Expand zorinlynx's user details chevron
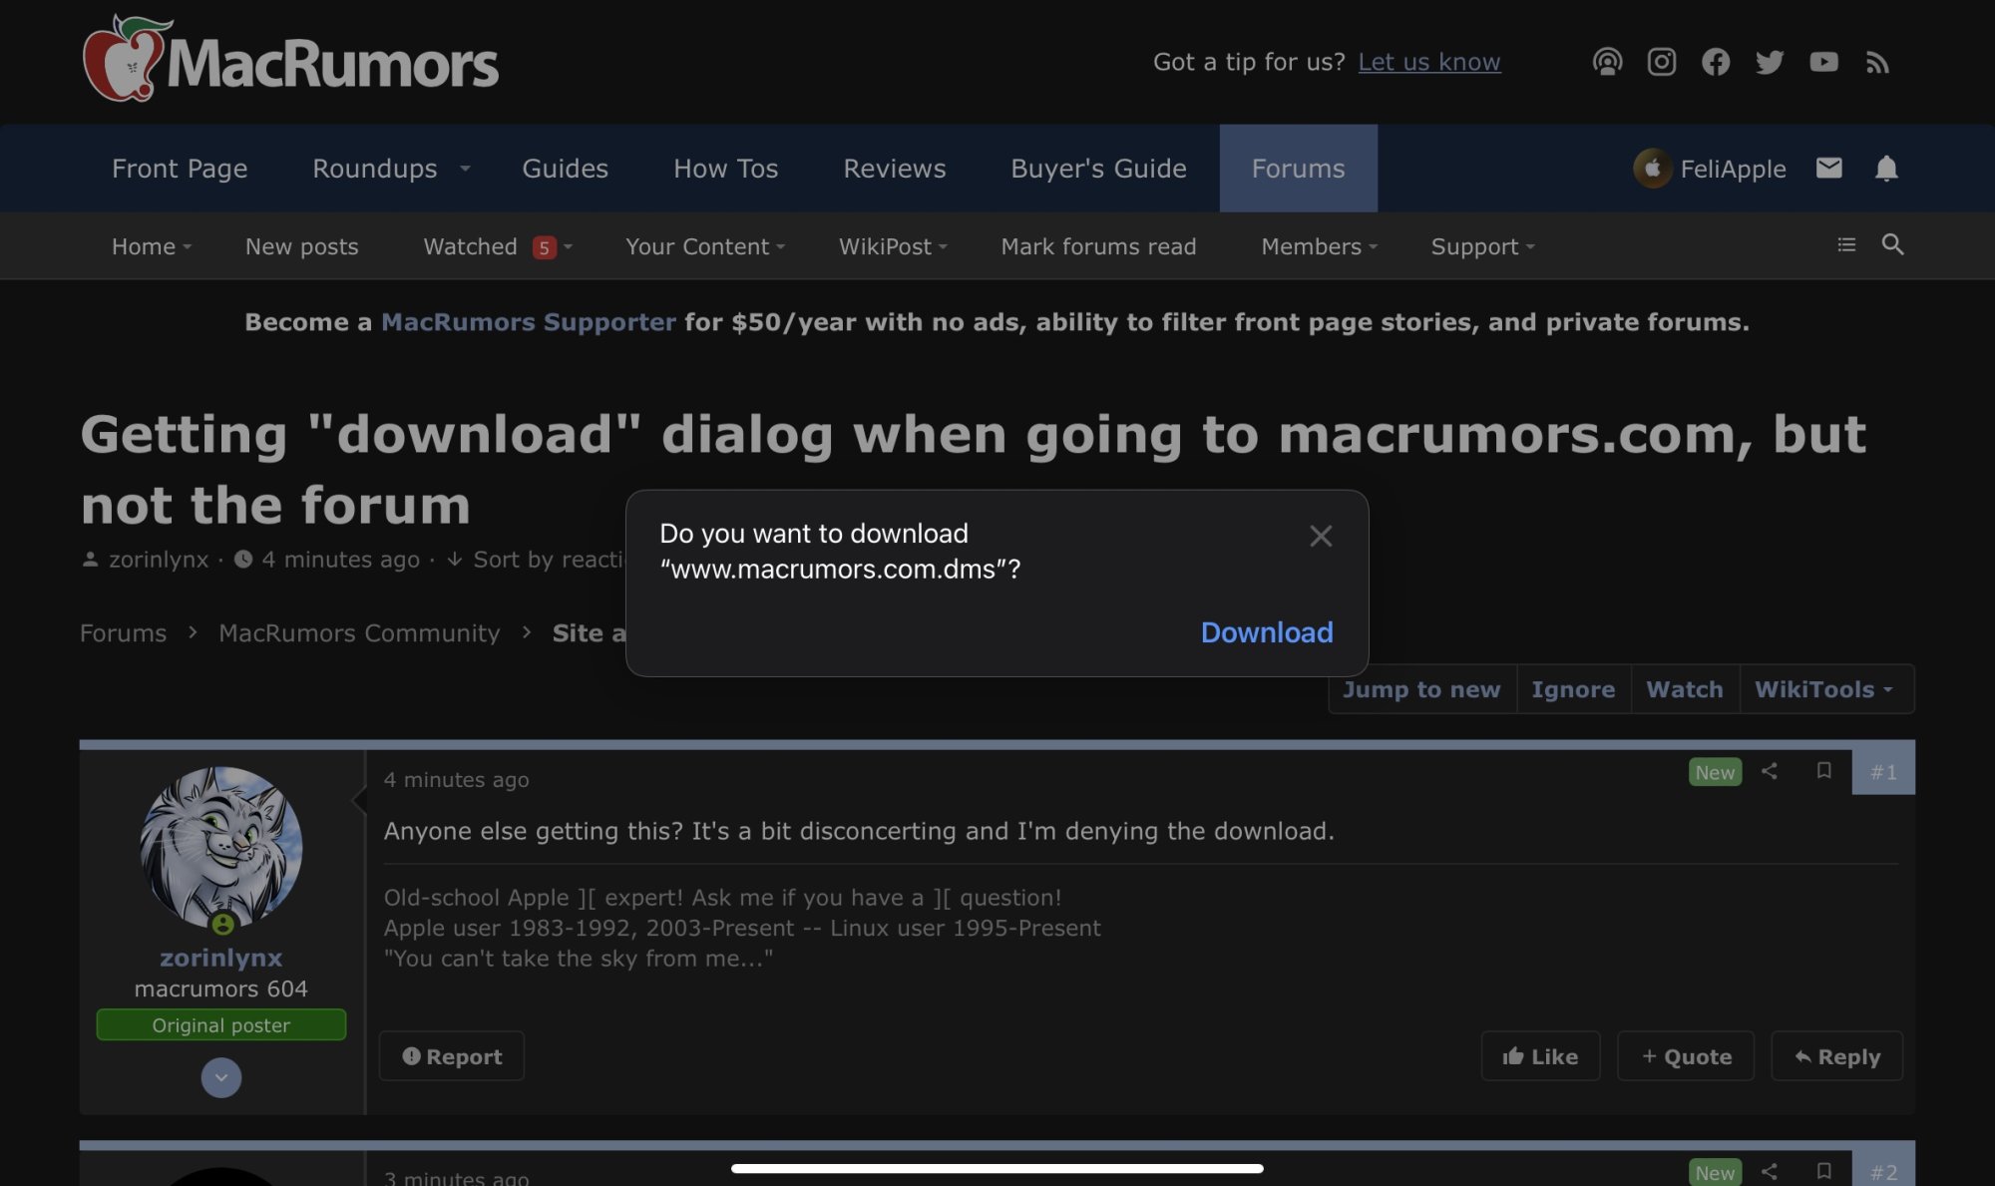The image size is (1995, 1186). coord(220,1077)
